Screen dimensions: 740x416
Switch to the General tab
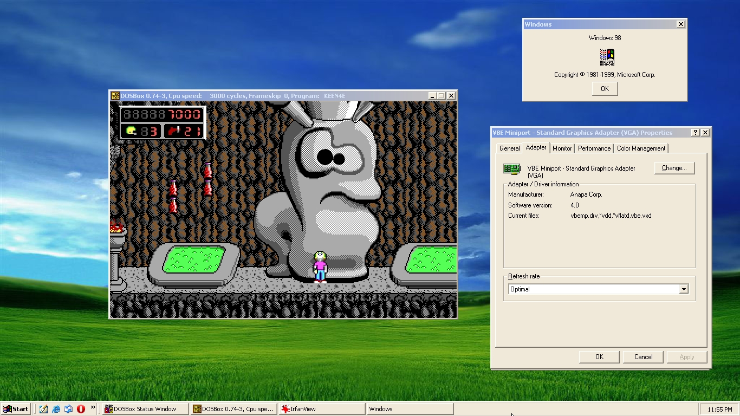click(x=510, y=148)
